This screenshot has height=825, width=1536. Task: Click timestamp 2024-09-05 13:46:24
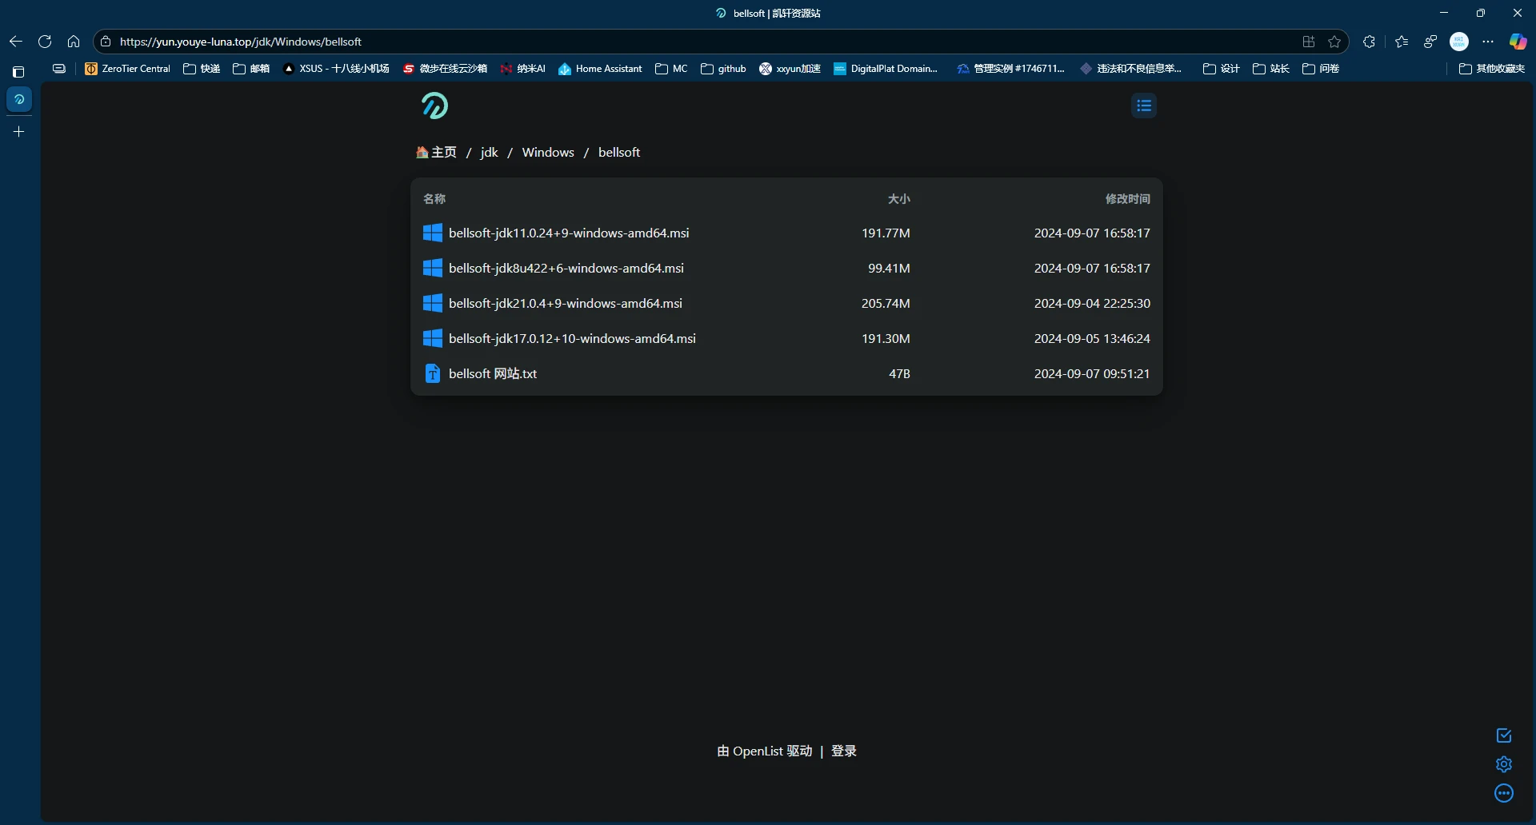[1092, 338]
